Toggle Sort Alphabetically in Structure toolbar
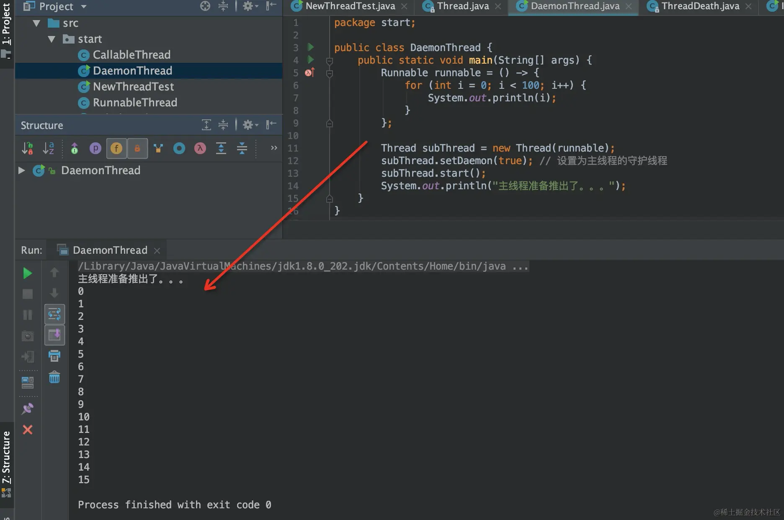 (49, 148)
